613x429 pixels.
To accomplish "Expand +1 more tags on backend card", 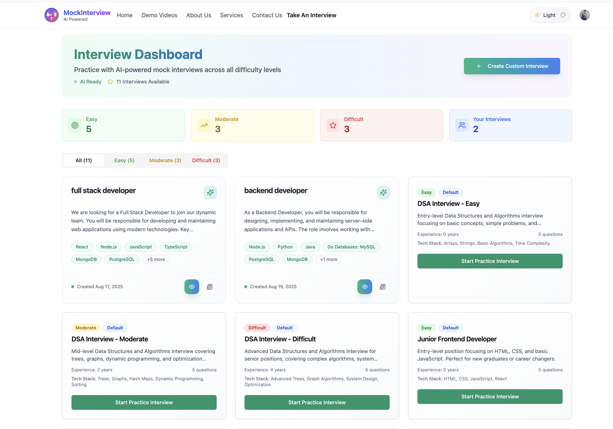I will [x=328, y=259].
